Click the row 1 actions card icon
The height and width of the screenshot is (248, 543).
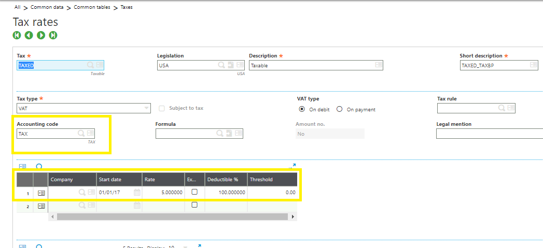coord(41,192)
